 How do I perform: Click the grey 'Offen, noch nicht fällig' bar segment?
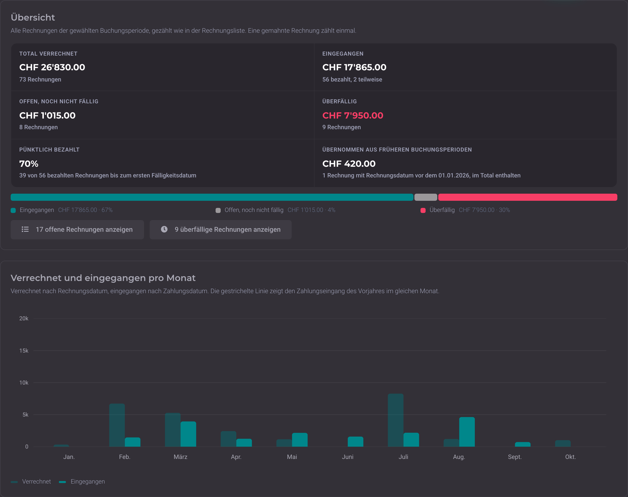[426, 197]
